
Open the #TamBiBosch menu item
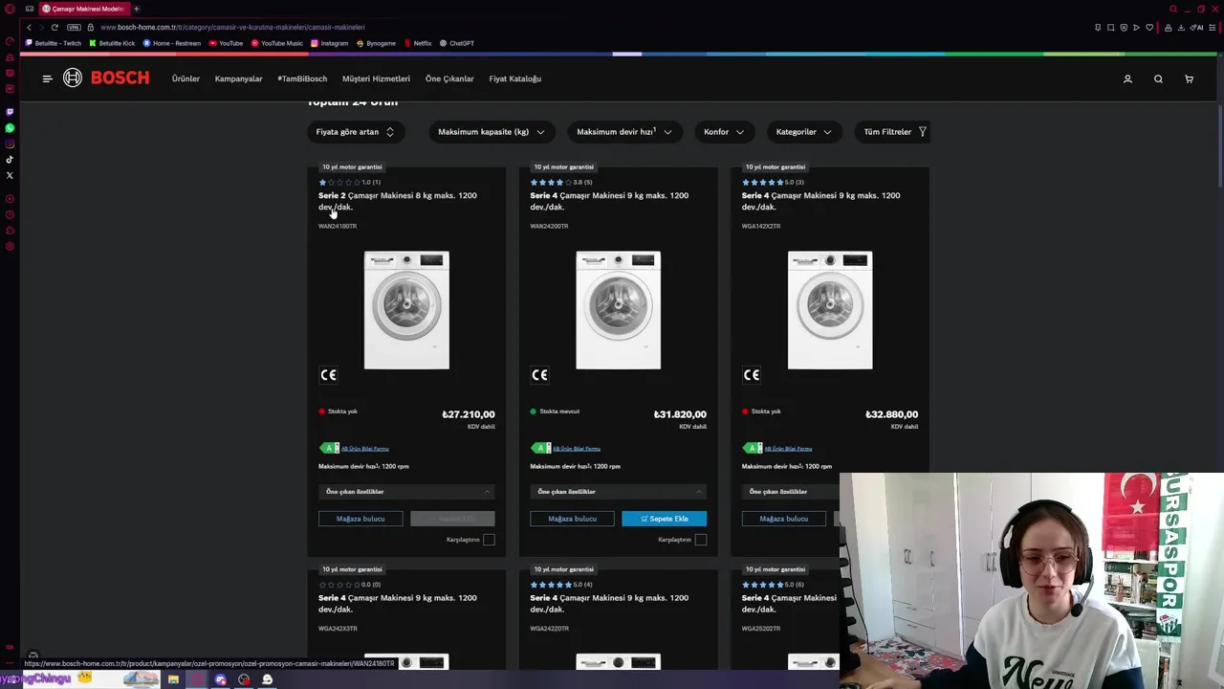click(302, 78)
